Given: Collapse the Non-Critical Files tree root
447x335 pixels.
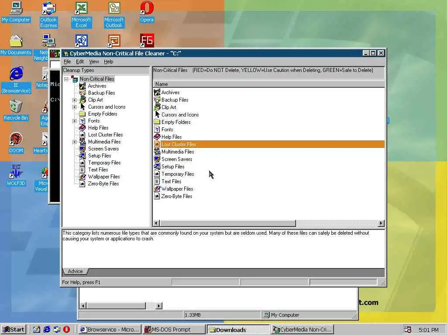Looking at the screenshot, I should [66, 79].
